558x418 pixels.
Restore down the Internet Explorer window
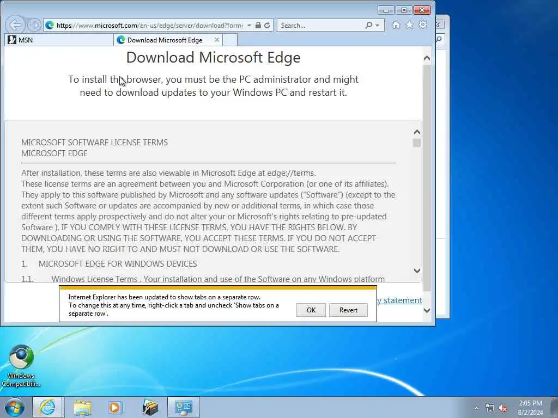(x=404, y=10)
